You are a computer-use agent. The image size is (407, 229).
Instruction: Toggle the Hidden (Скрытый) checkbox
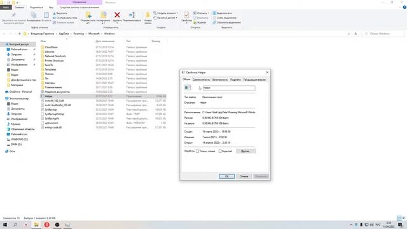coord(220,151)
